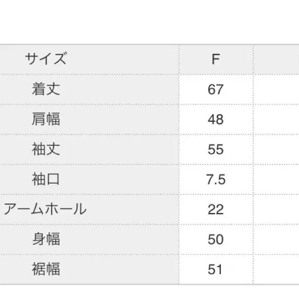Select the 裾幅 value 51
The width and height of the screenshot is (299, 299).
[x=215, y=269]
